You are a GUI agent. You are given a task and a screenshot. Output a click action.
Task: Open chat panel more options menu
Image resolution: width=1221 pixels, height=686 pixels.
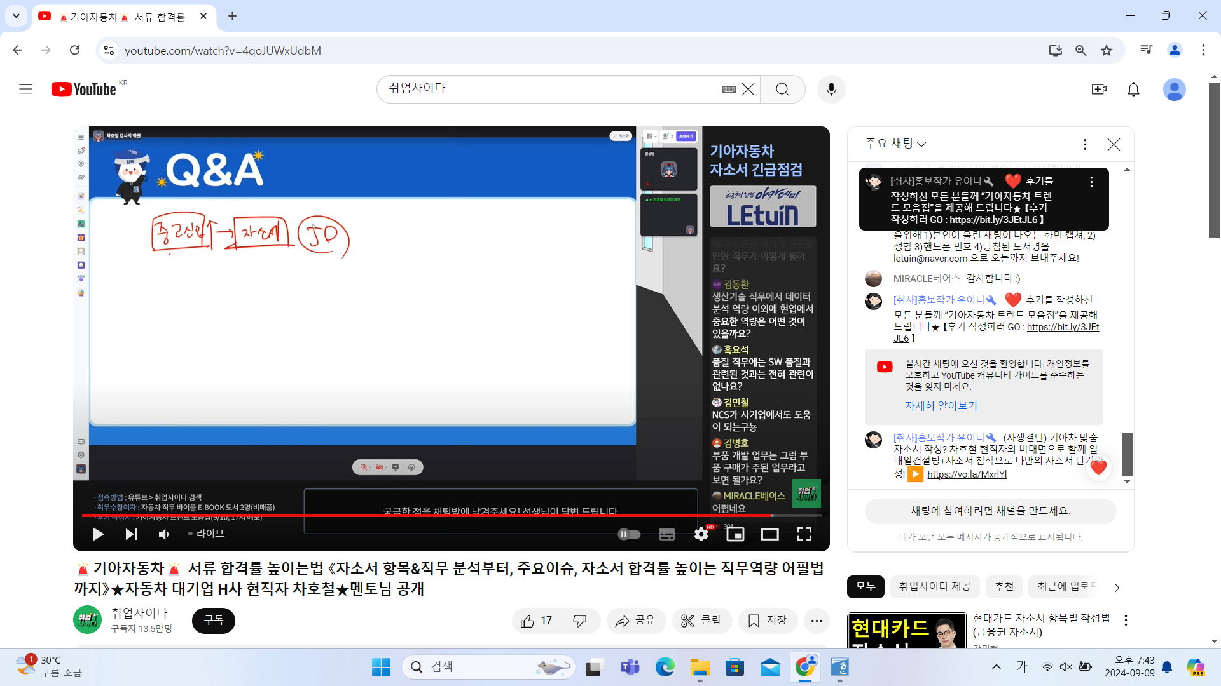[1085, 144]
